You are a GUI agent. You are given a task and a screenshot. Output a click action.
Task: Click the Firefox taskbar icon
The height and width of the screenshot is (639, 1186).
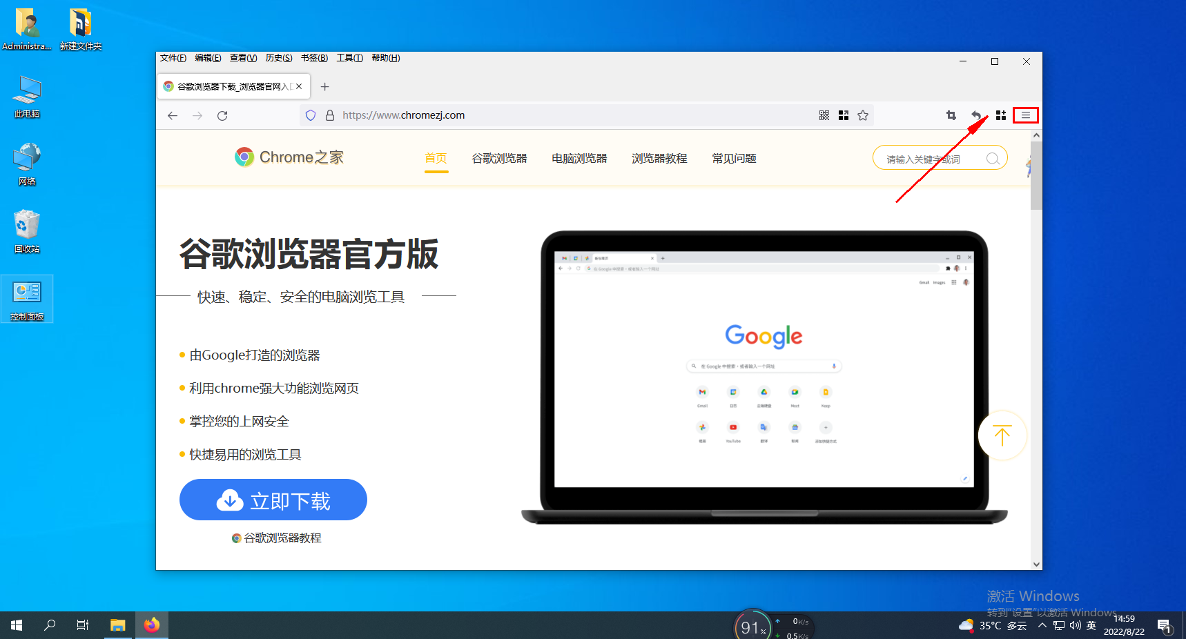coord(152,625)
